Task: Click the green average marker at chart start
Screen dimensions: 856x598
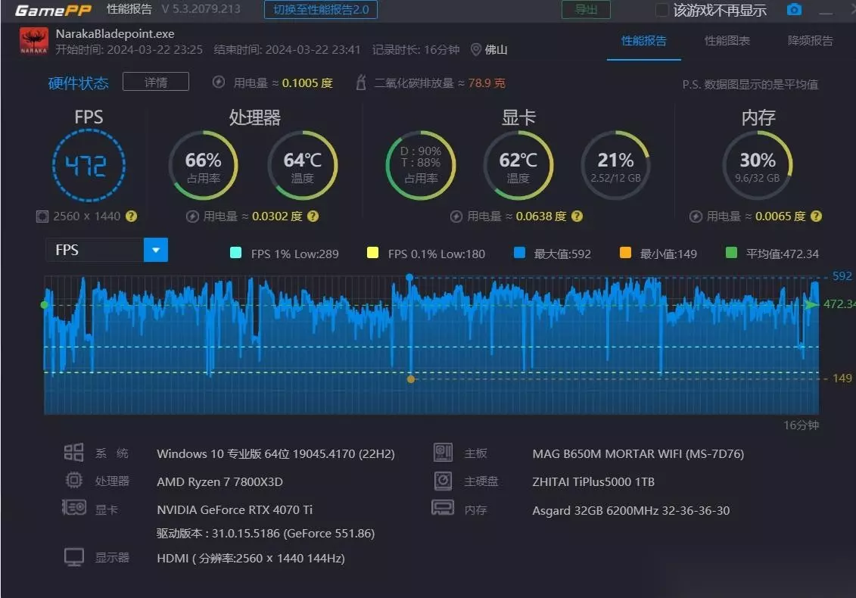Action: click(44, 305)
